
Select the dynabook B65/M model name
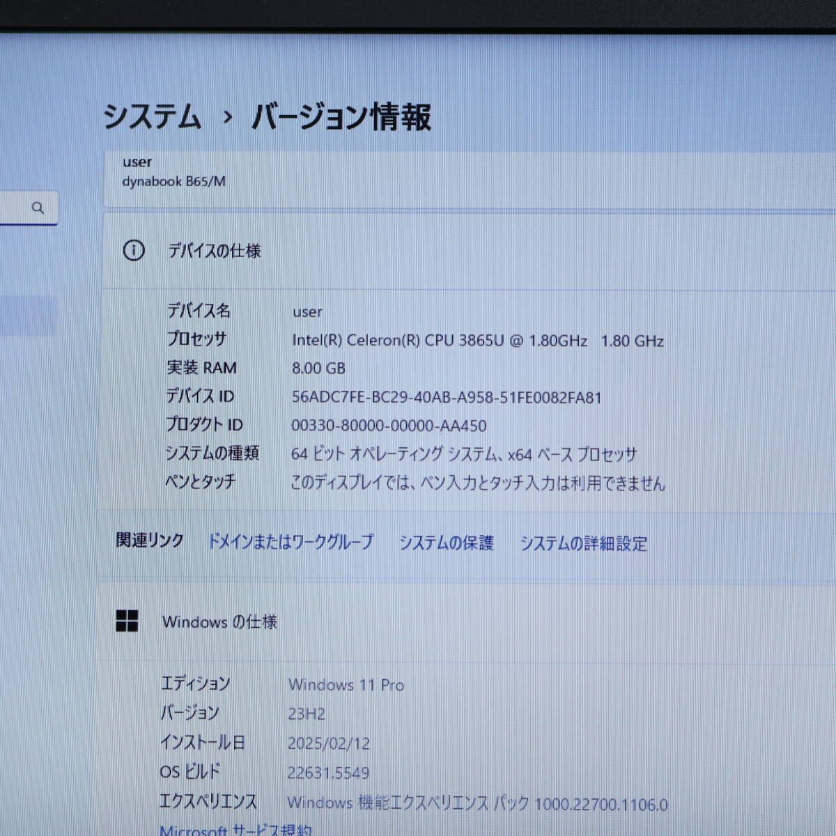(x=173, y=181)
